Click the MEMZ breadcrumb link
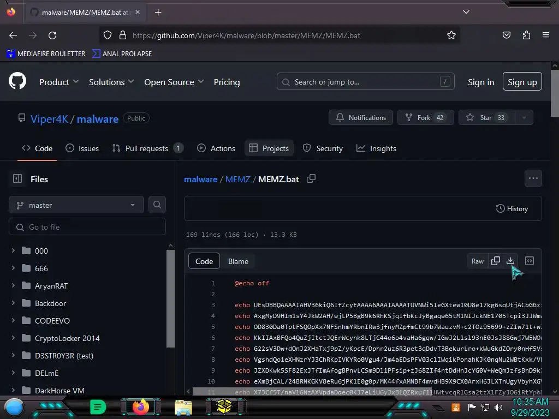Screen dimensions: 559x419 click(238, 179)
